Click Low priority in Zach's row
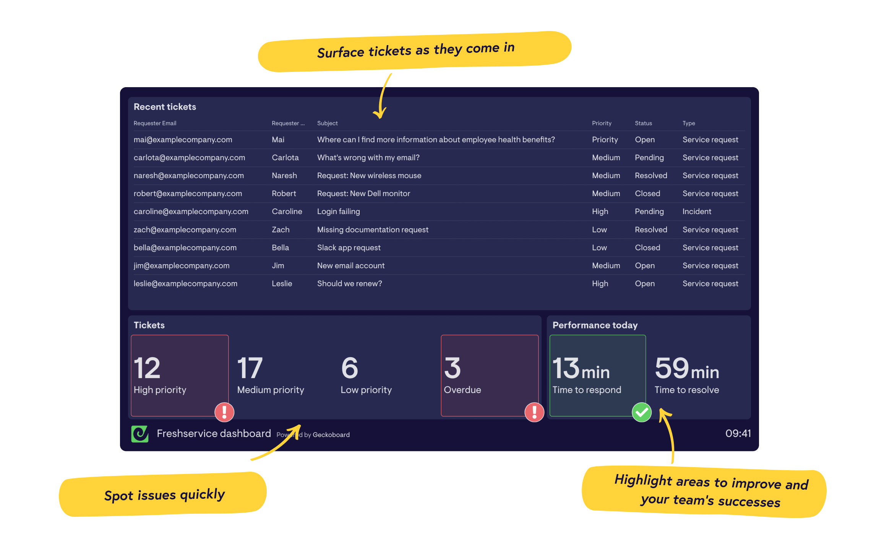 (x=599, y=230)
